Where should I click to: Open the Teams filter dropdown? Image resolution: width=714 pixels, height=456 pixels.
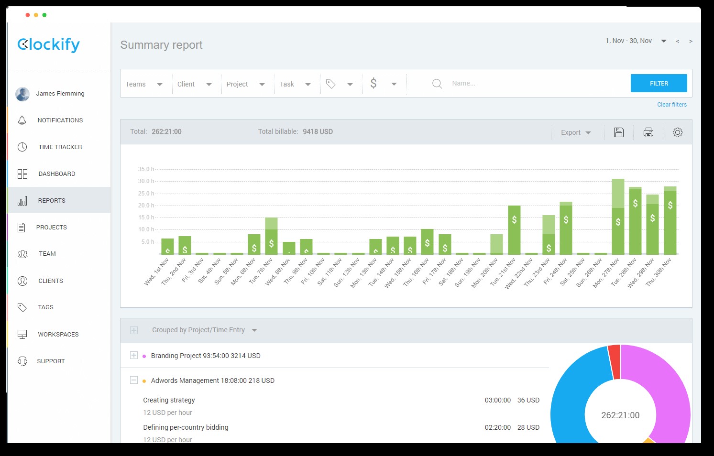coord(143,84)
